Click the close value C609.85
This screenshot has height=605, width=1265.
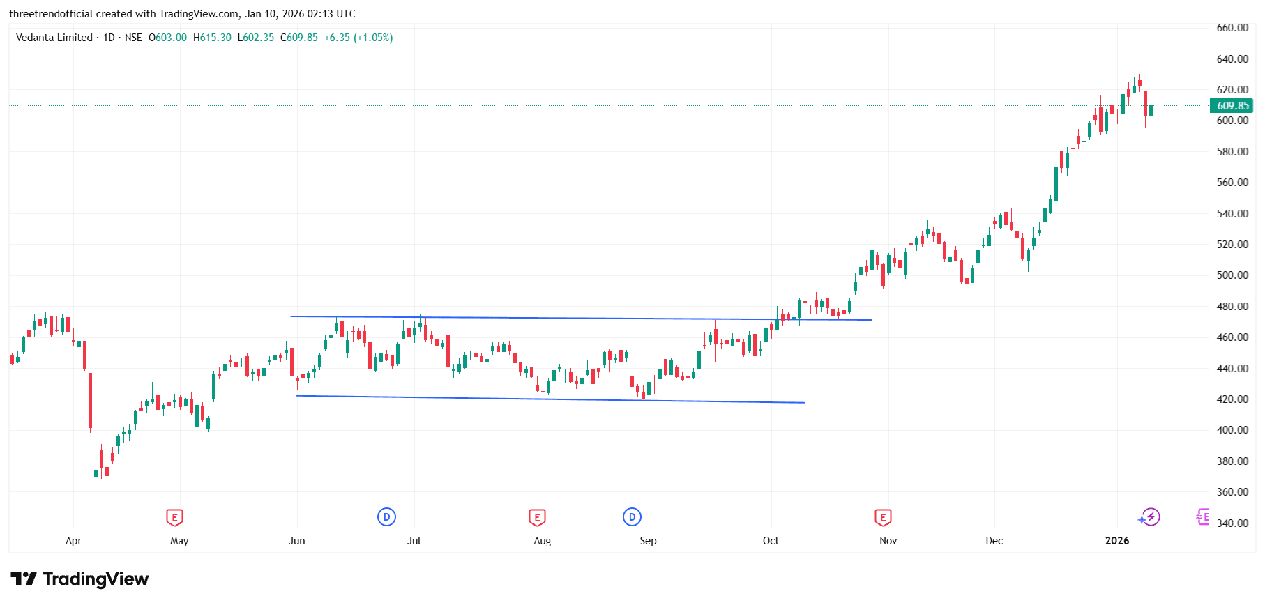tap(299, 38)
